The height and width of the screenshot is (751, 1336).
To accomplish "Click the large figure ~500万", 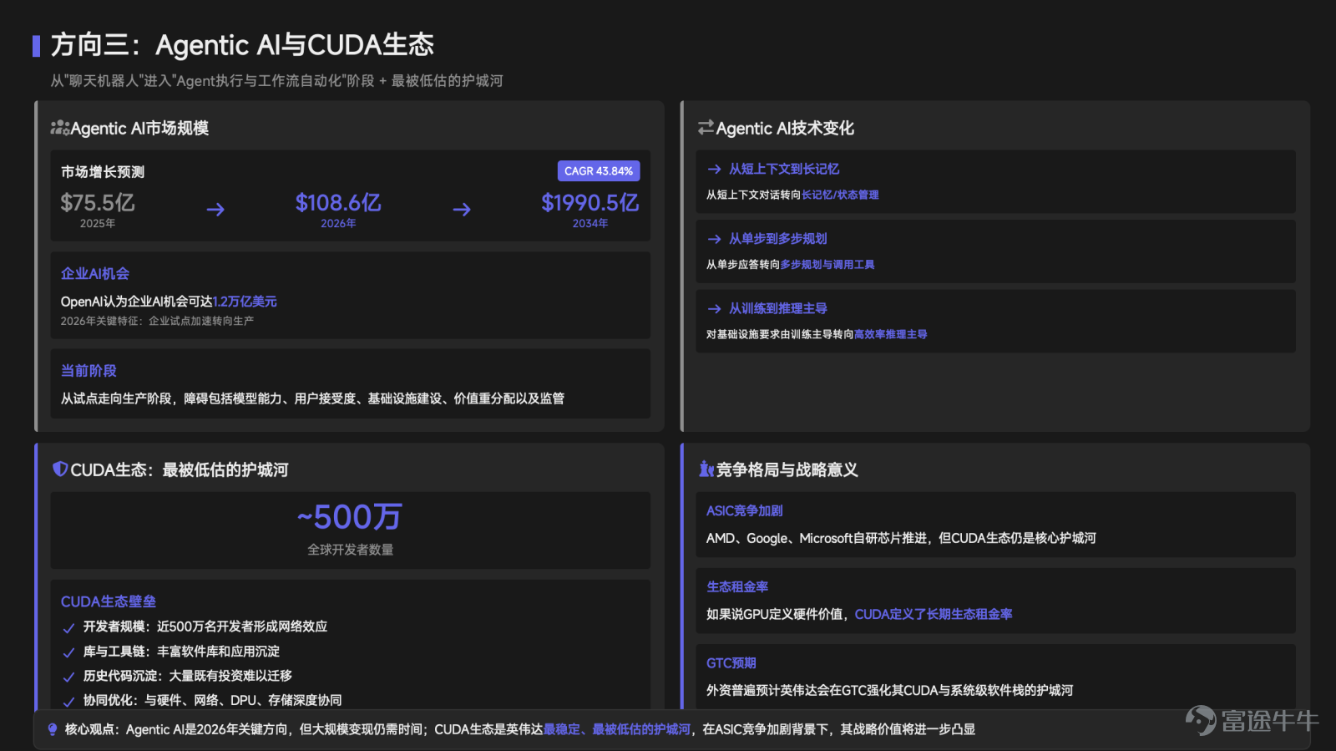I will (350, 517).
